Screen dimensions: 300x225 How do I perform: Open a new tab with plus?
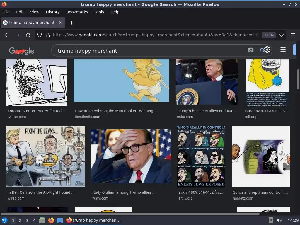coord(71,23)
